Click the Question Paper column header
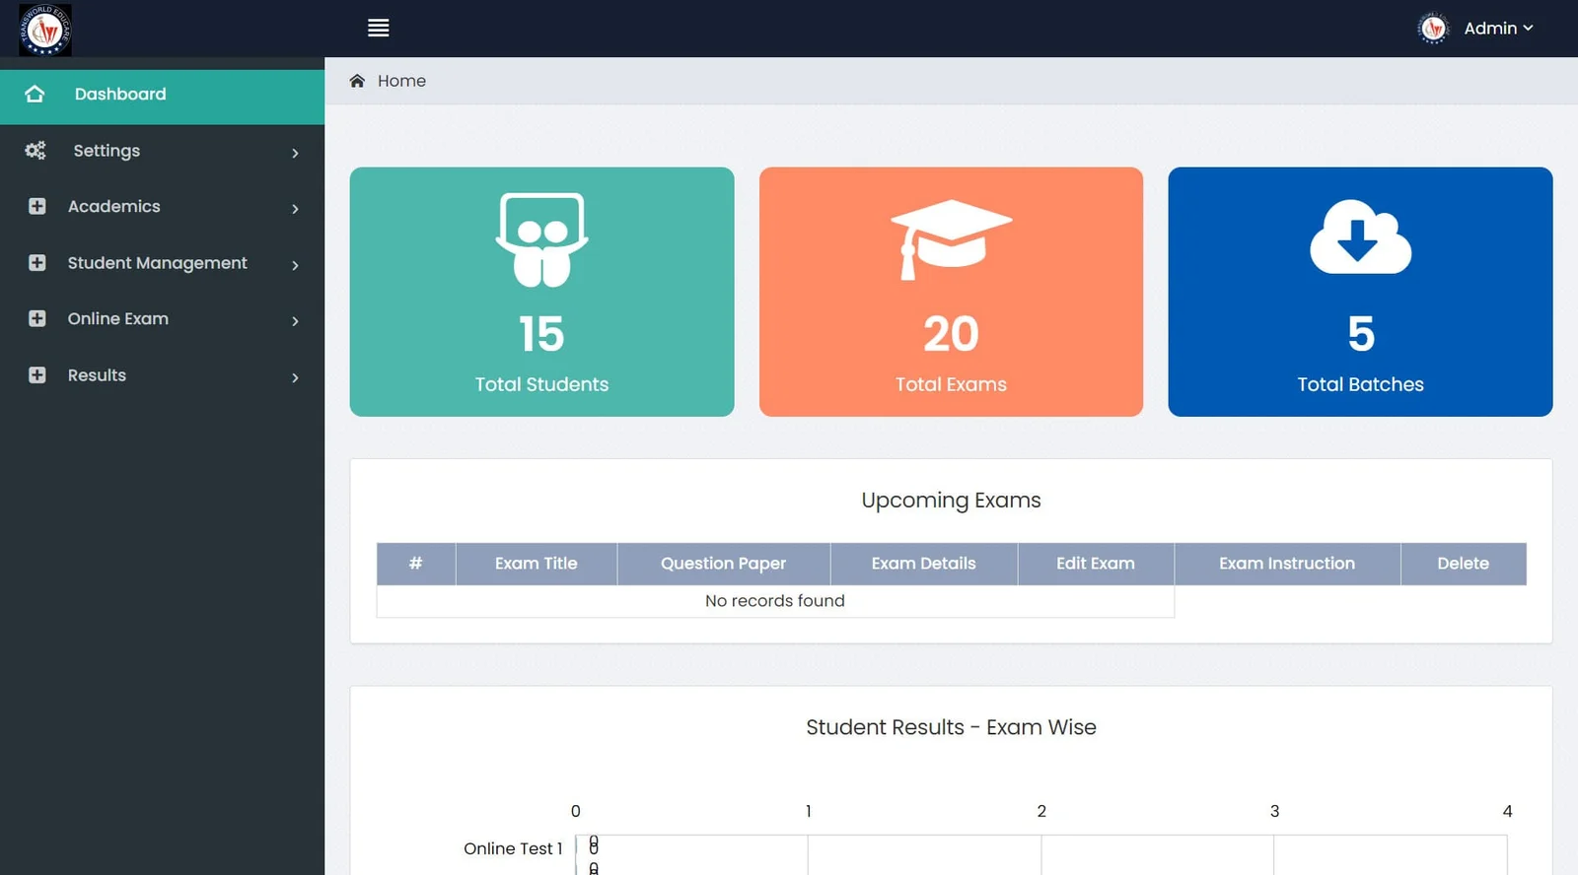The width and height of the screenshot is (1578, 875). point(724,564)
